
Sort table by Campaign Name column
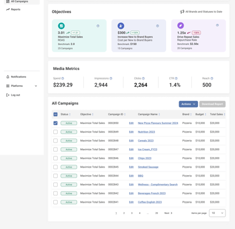pos(149,114)
